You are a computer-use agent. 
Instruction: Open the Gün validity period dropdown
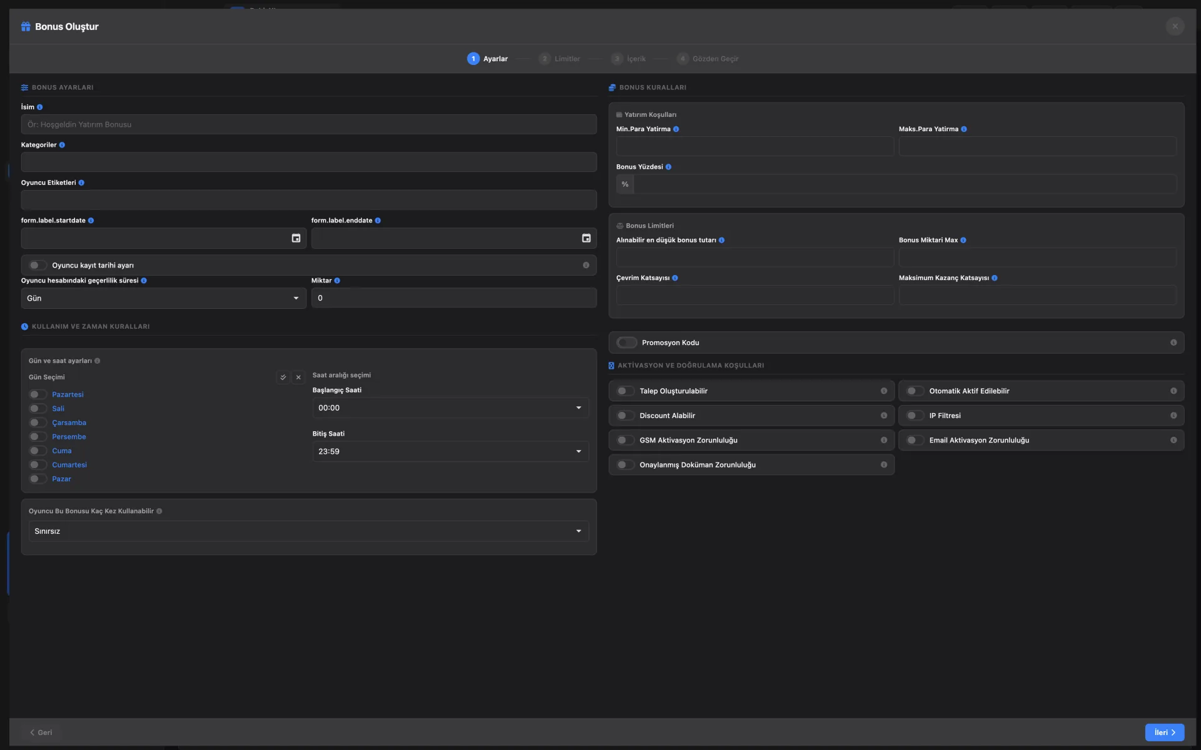[x=163, y=298]
